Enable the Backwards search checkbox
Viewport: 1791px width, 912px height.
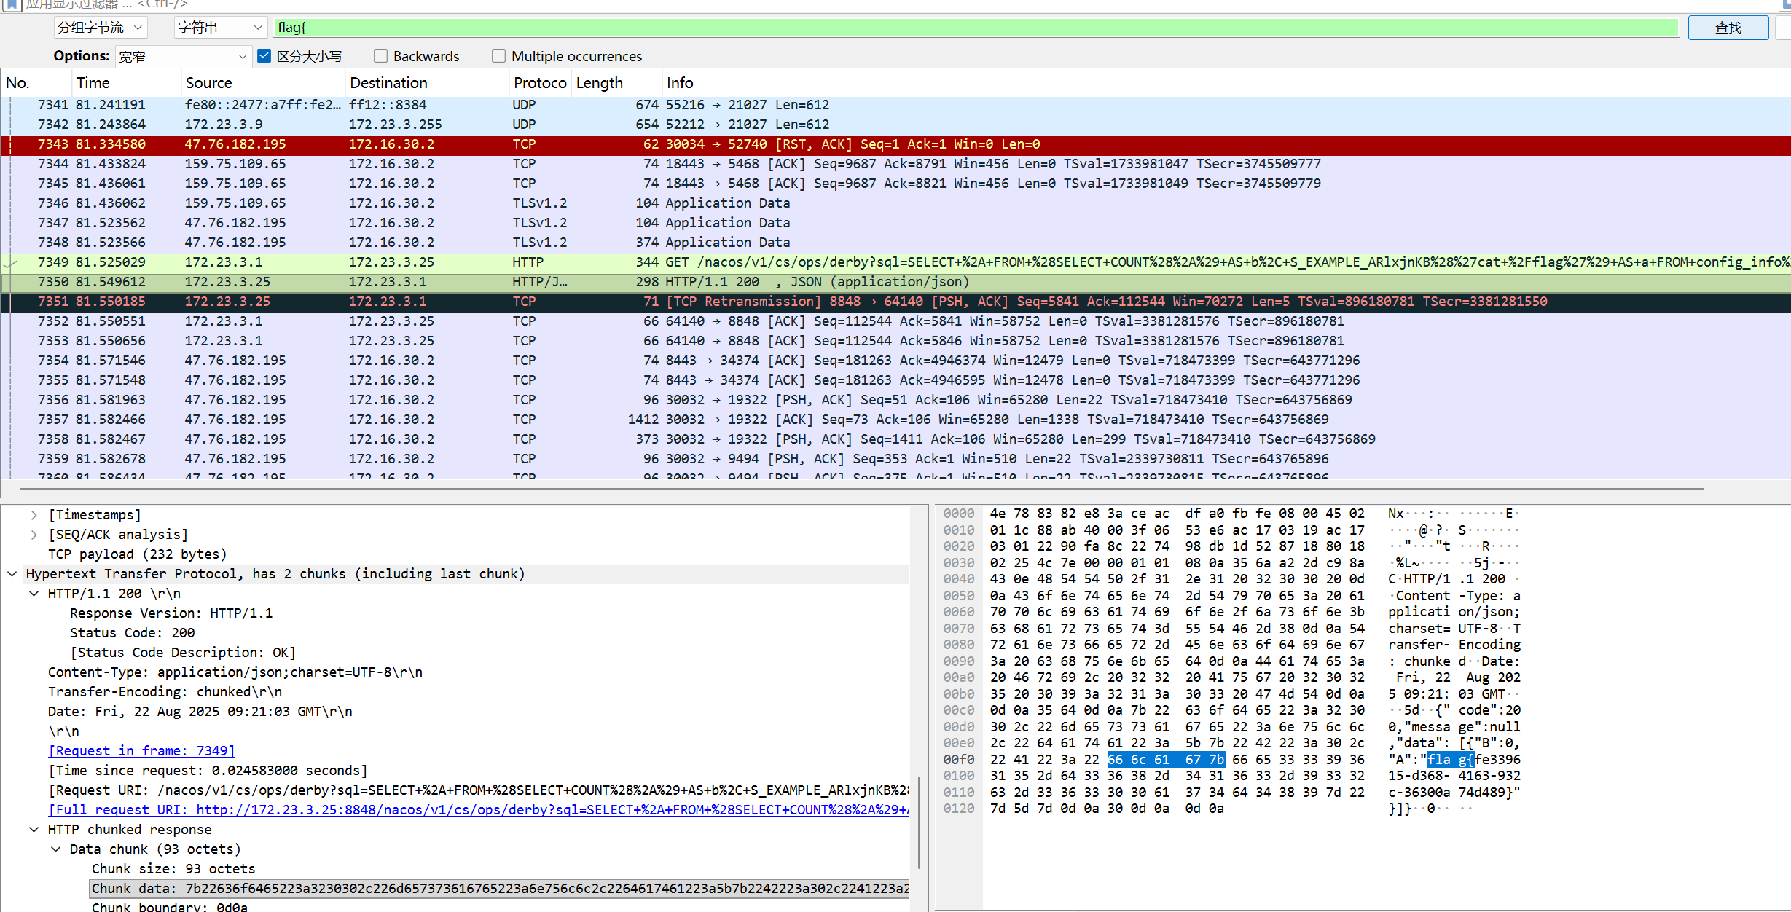[380, 56]
